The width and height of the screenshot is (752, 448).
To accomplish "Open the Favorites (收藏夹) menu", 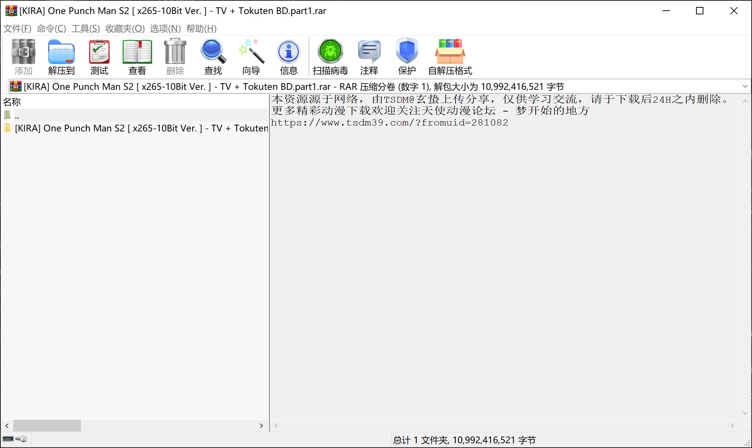I will pyautogui.click(x=125, y=29).
